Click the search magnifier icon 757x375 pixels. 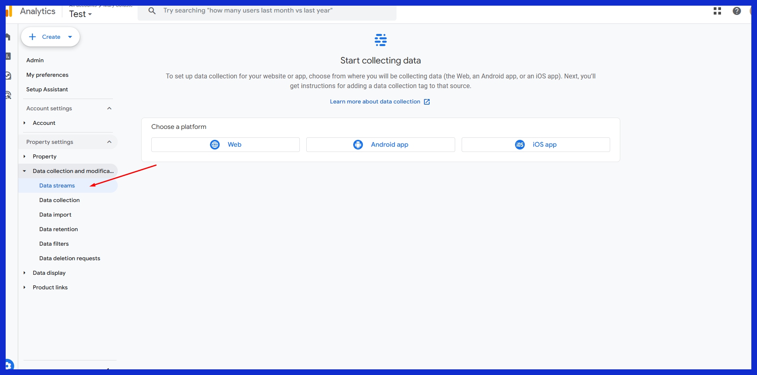point(152,11)
